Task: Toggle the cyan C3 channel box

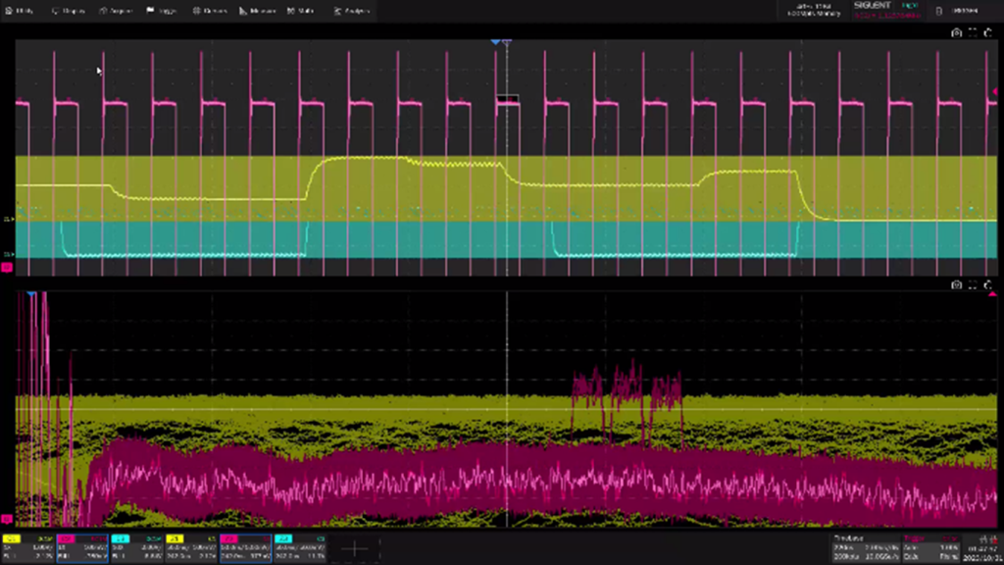Action: tap(136, 548)
